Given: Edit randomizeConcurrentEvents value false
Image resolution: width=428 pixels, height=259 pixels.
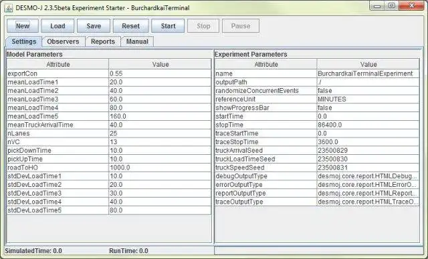Looking at the screenshot, I should tap(368, 91).
